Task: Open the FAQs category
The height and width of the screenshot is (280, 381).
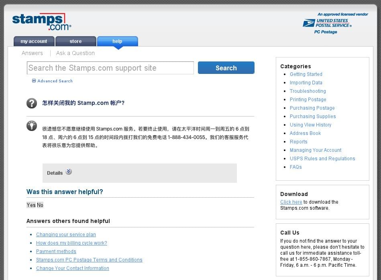Action: tap(296, 167)
